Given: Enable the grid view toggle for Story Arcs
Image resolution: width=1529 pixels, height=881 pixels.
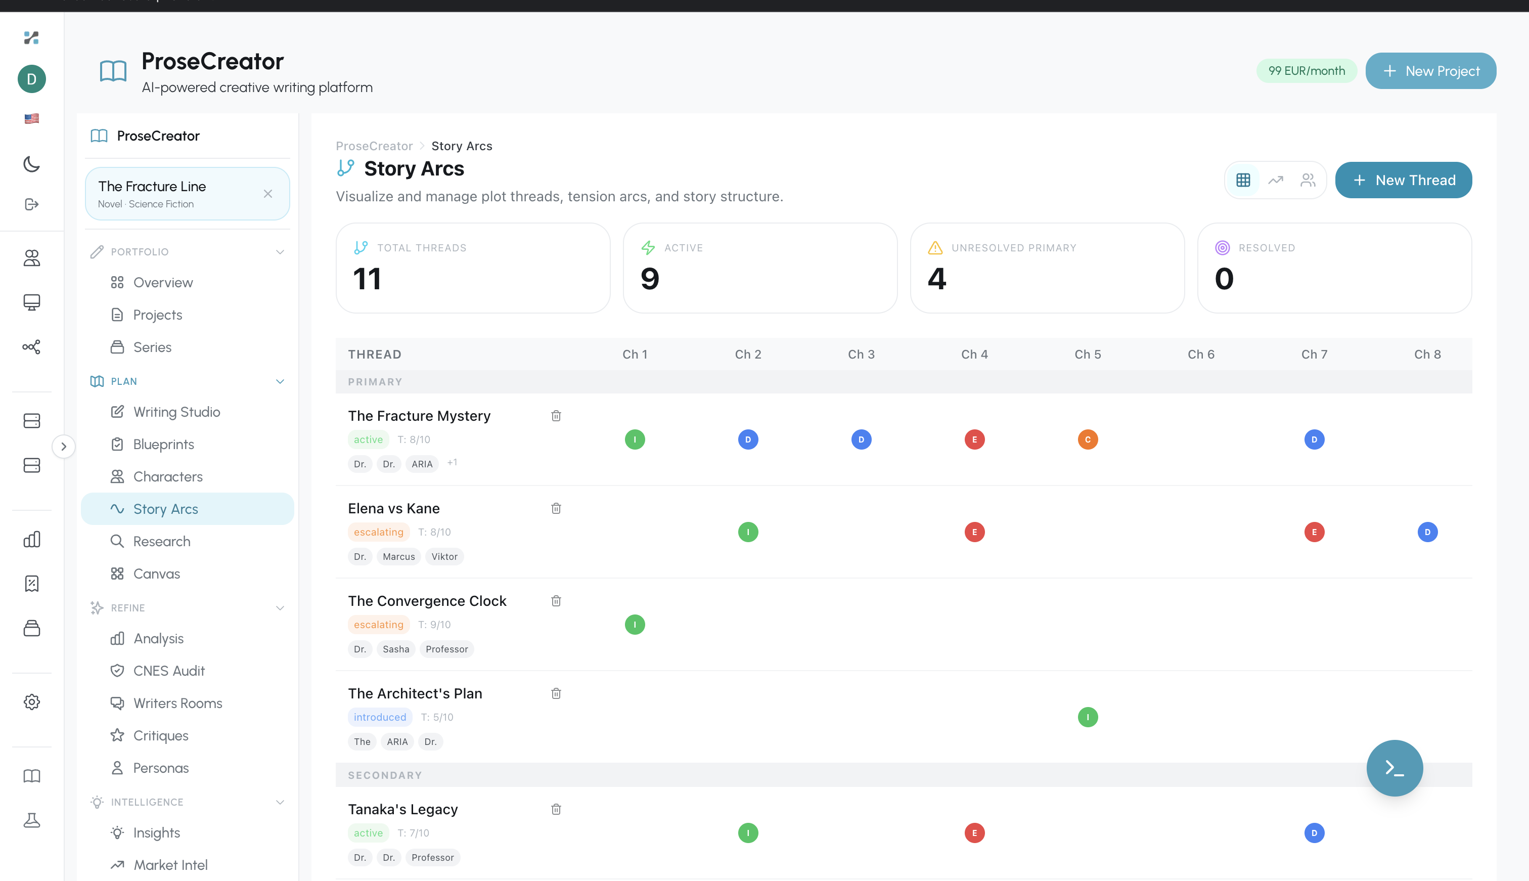Looking at the screenshot, I should point(1243,180).
